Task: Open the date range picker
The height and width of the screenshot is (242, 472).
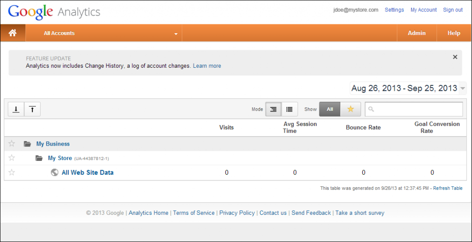Action: click(408, 89)
